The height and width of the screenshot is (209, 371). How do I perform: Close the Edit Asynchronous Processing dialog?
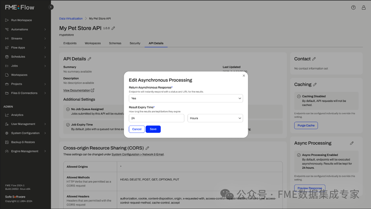[244, 76]
